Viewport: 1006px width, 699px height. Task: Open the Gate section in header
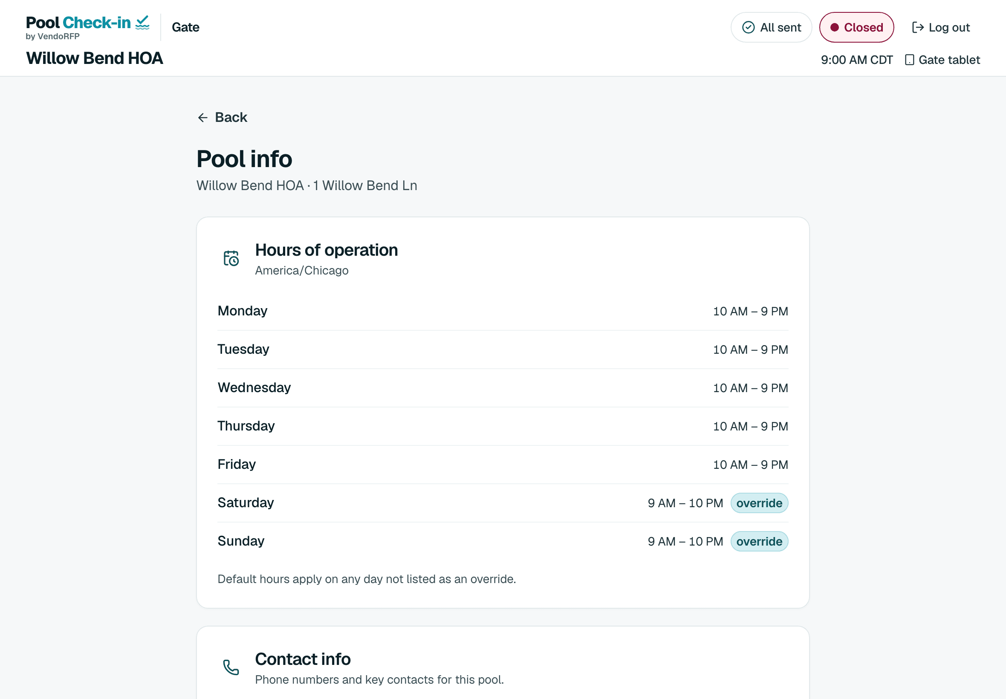point(185,27)
